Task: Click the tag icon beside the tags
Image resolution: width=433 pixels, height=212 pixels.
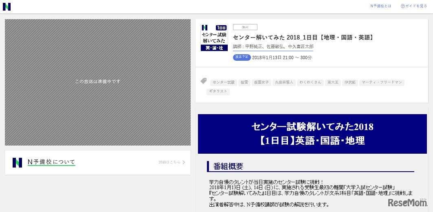Action: [204, 81]
